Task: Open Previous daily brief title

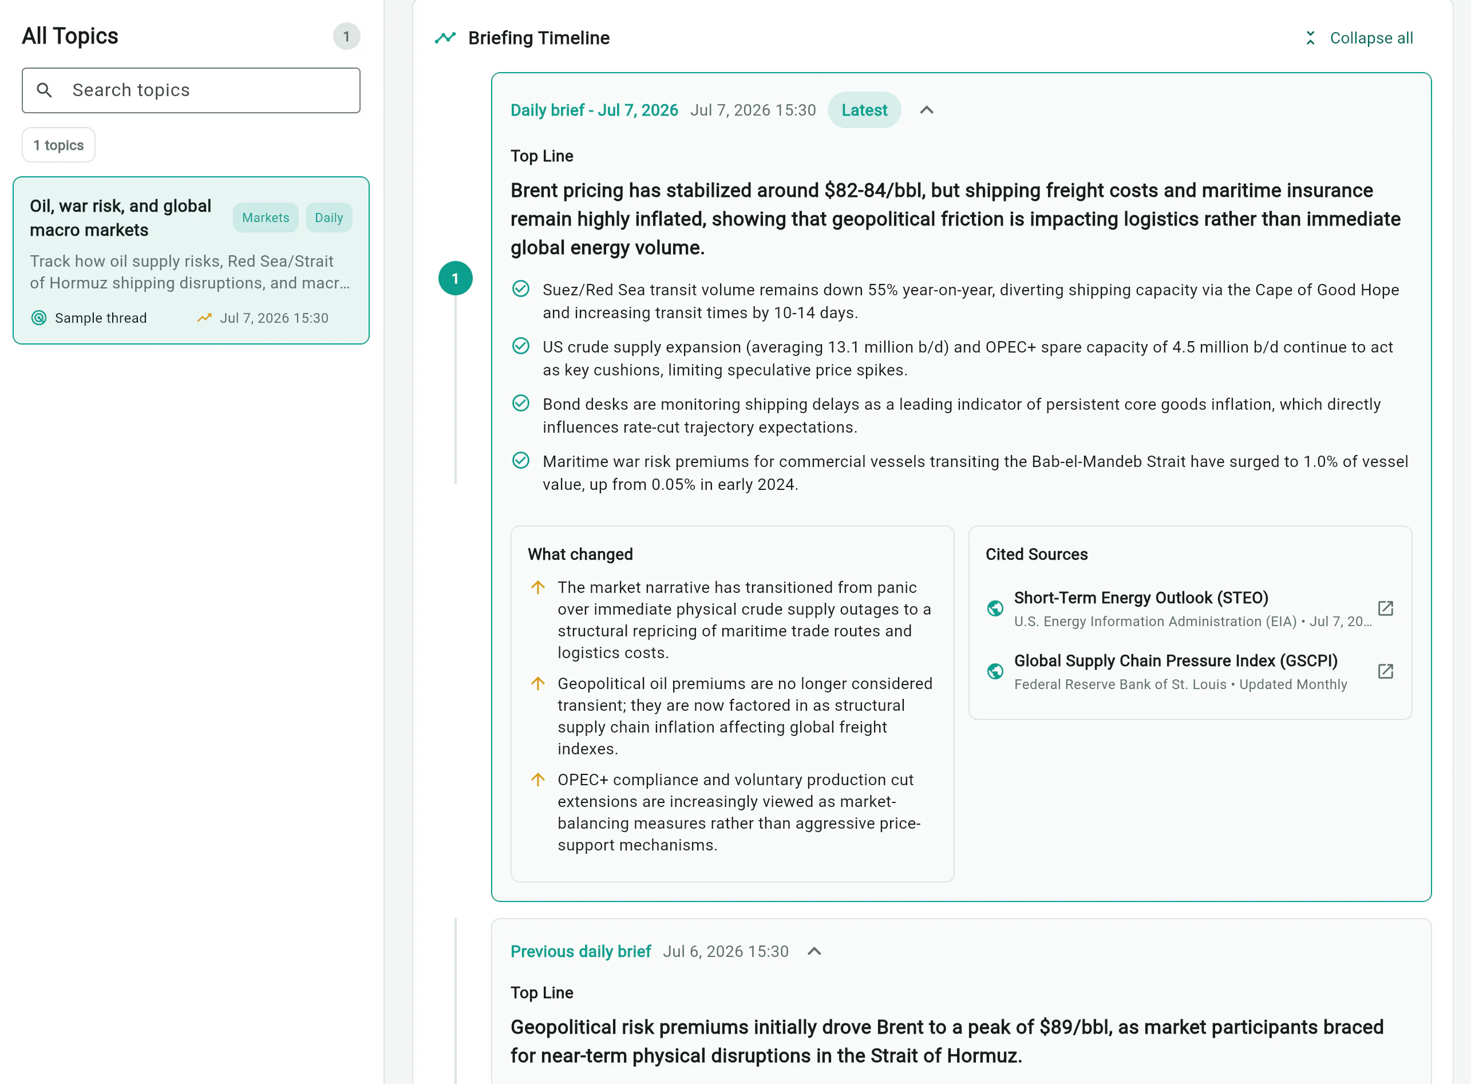Action: pos(580,951)
